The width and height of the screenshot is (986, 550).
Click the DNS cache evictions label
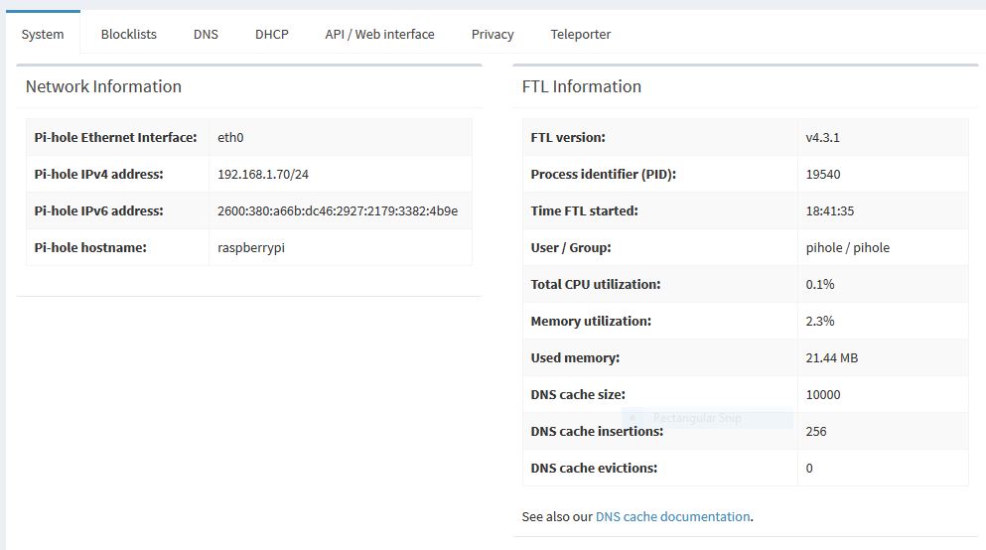[594, 469]
